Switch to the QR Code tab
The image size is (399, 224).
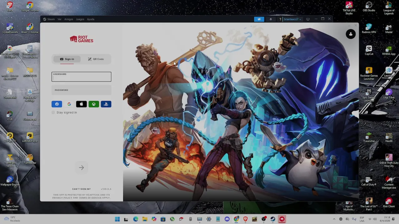pos(96,59)
